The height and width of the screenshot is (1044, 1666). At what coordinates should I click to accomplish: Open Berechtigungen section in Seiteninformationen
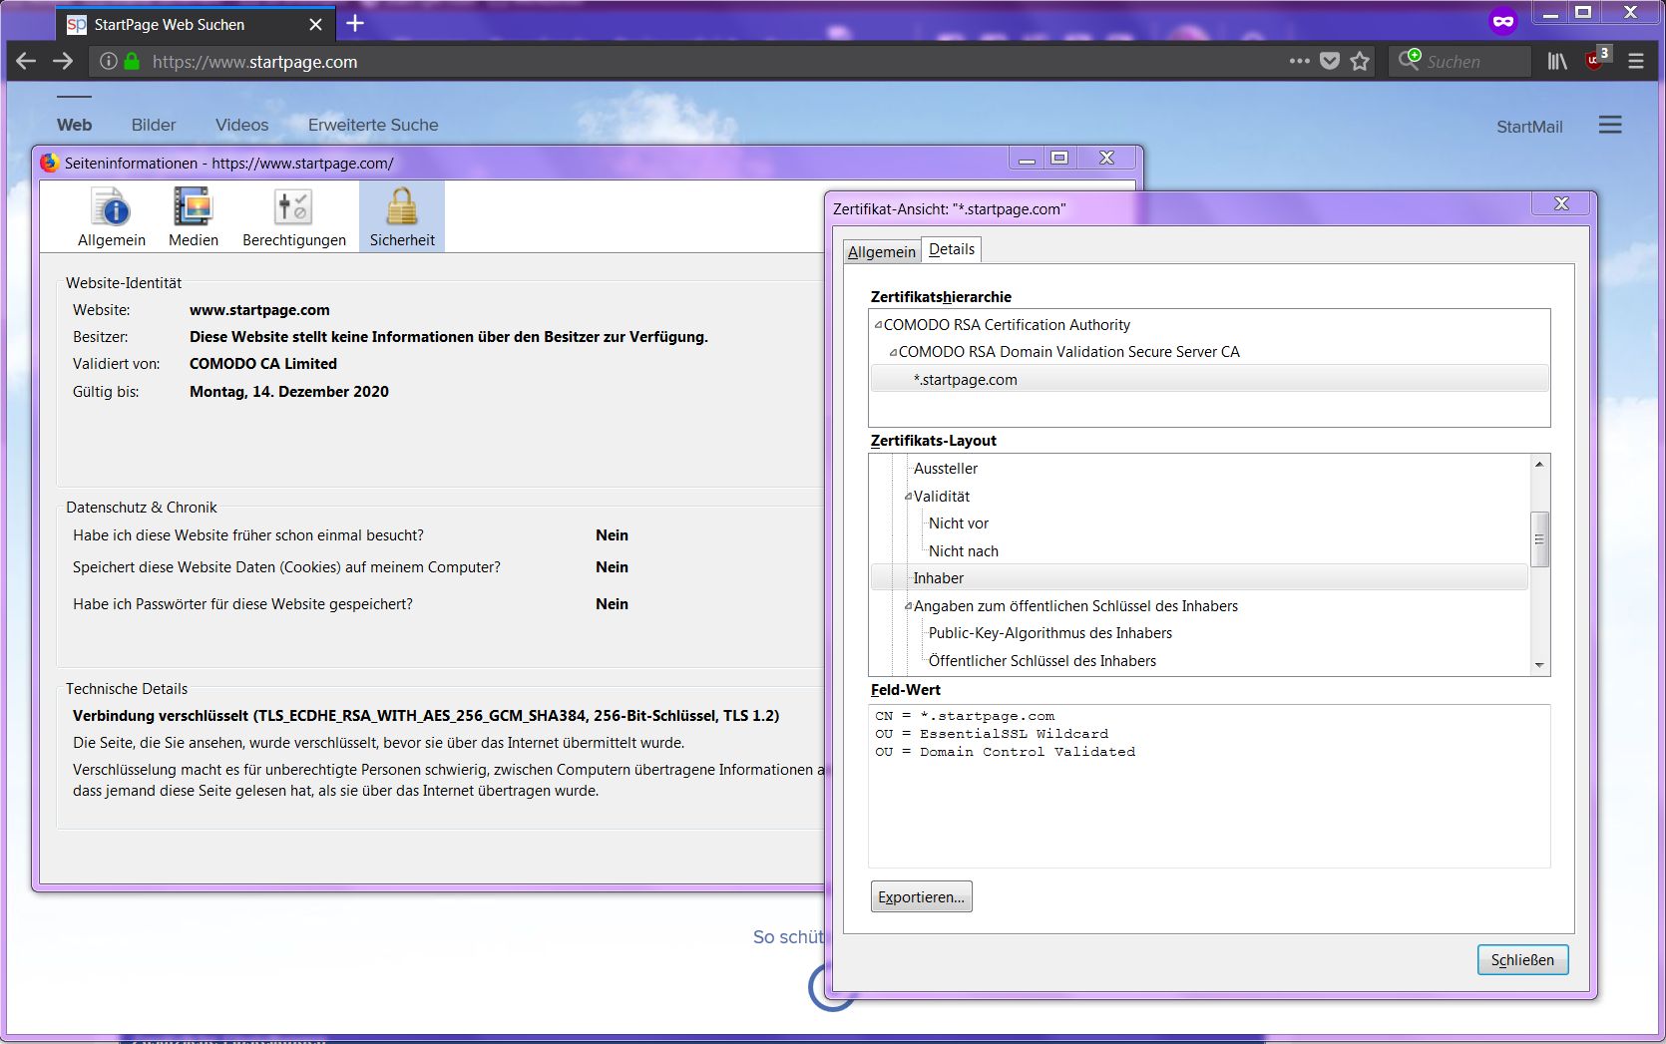coord(294,216)
